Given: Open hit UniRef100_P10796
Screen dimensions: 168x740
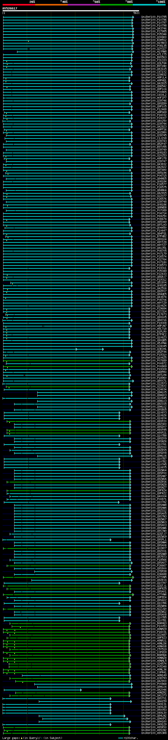Looking at the screenshot, I should pos(154,20).
